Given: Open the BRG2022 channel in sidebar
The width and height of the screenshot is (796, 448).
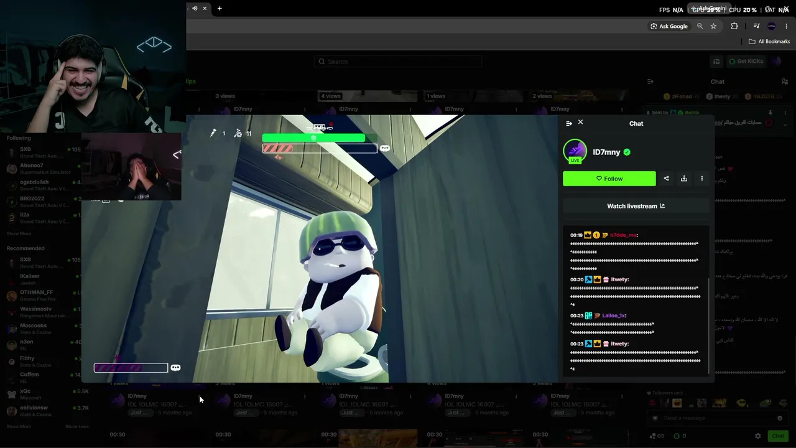Looking at the screenshot, I should [44, 202].
